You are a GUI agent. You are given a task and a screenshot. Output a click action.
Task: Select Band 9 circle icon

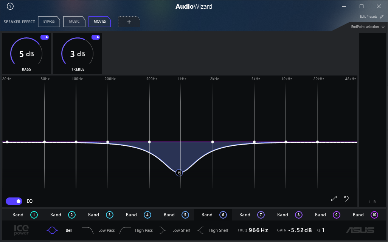click(x=336, y=215)
